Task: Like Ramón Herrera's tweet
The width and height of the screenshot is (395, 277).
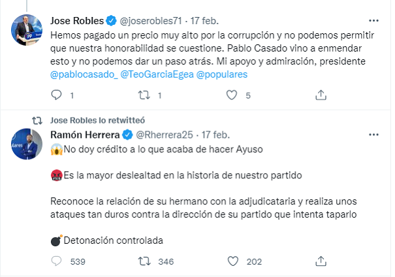Action: (231, 261)
